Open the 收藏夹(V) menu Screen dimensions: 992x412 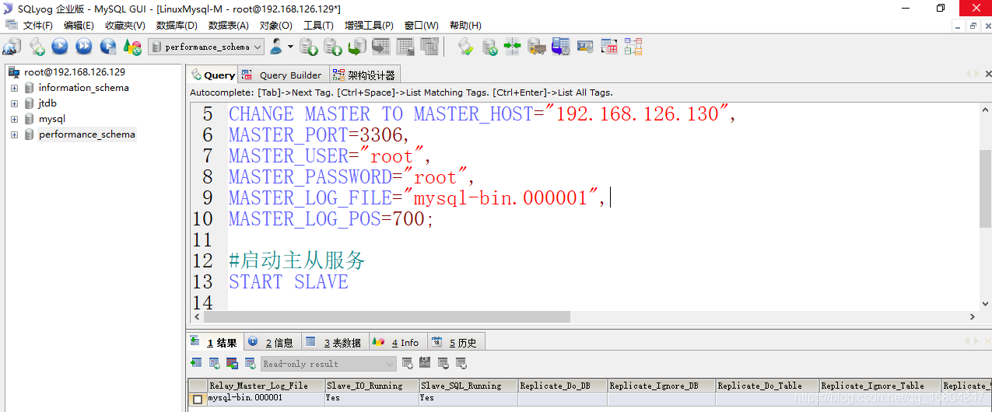click(x=124, y=26)
